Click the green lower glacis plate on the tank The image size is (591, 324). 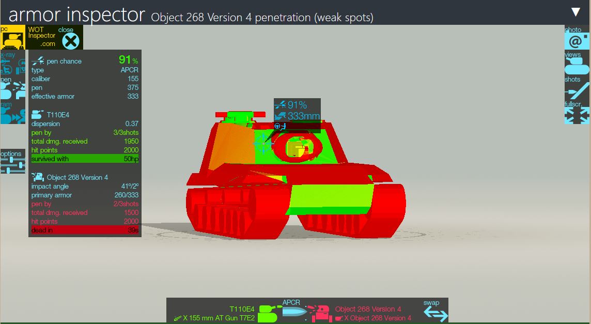(330, 199)
